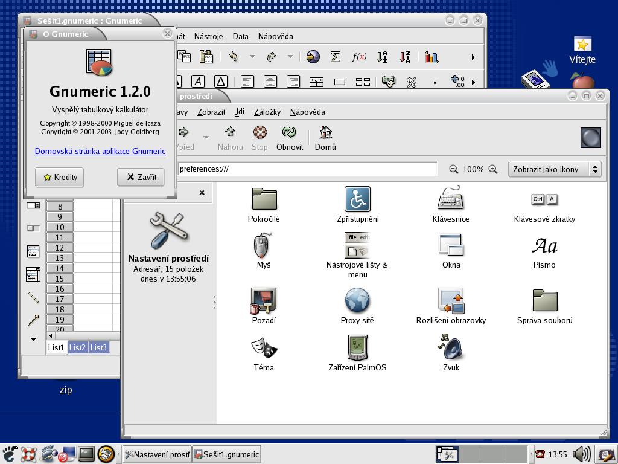The image size is (618, 464).
Task: Open the Myš mouse preferences
Action: (x=264, y=251)
